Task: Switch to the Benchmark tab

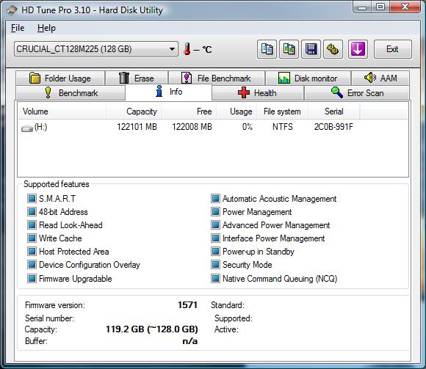Action: pos(71,93)
